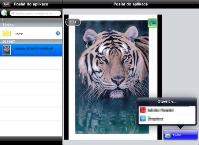
Task: Select the tiger file thumbnail in list
Action: pyautogui.click(x=7, y=50)
